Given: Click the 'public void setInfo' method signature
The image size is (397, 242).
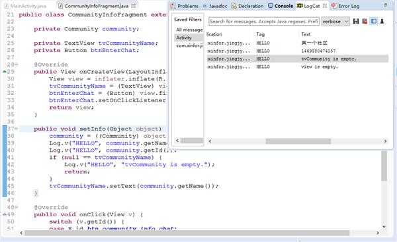Looking at the screenshot, I should point(98,129).
